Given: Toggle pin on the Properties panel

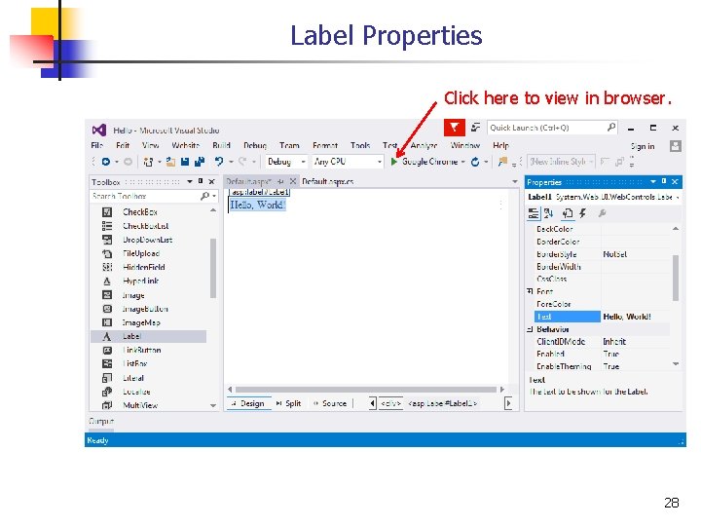Looking at the screenshot, I should pyautogui.click(x=664, y=181).
